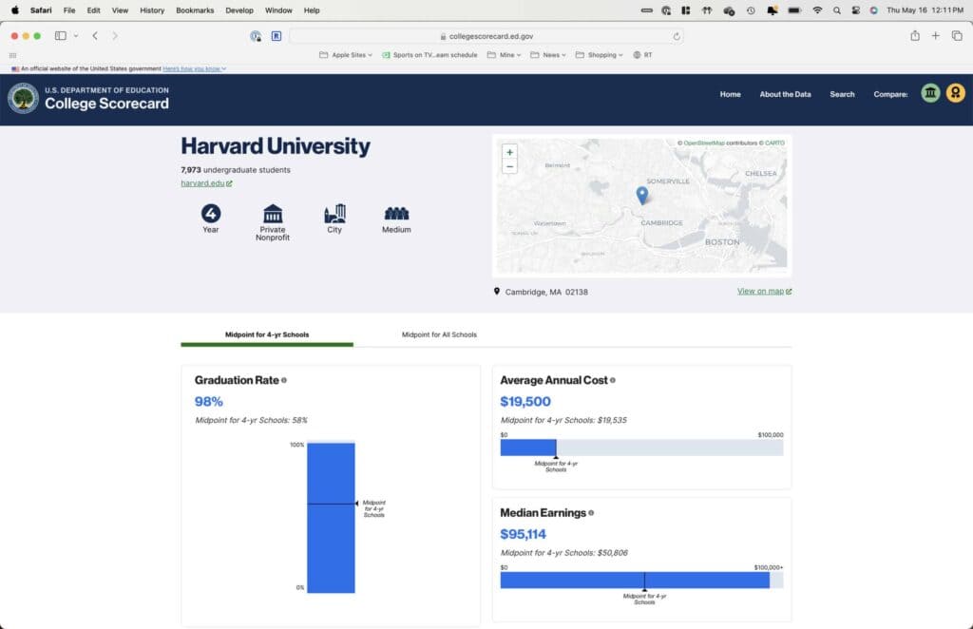Visit the harvard.edu link
Viewport: 973px width, 629px height.
203,182
